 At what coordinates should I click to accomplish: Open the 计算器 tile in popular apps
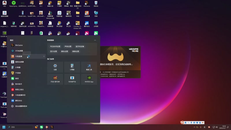pos(72,67)
